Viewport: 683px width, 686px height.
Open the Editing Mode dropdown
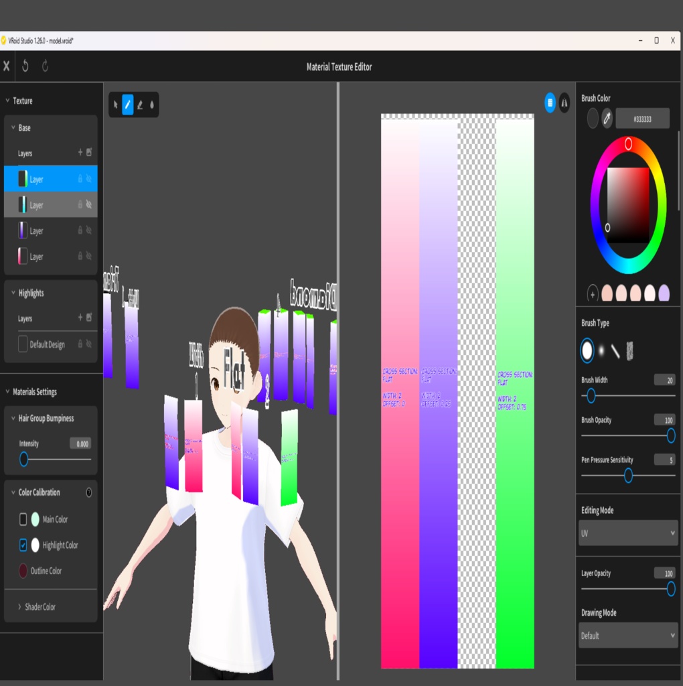[627, 533]
